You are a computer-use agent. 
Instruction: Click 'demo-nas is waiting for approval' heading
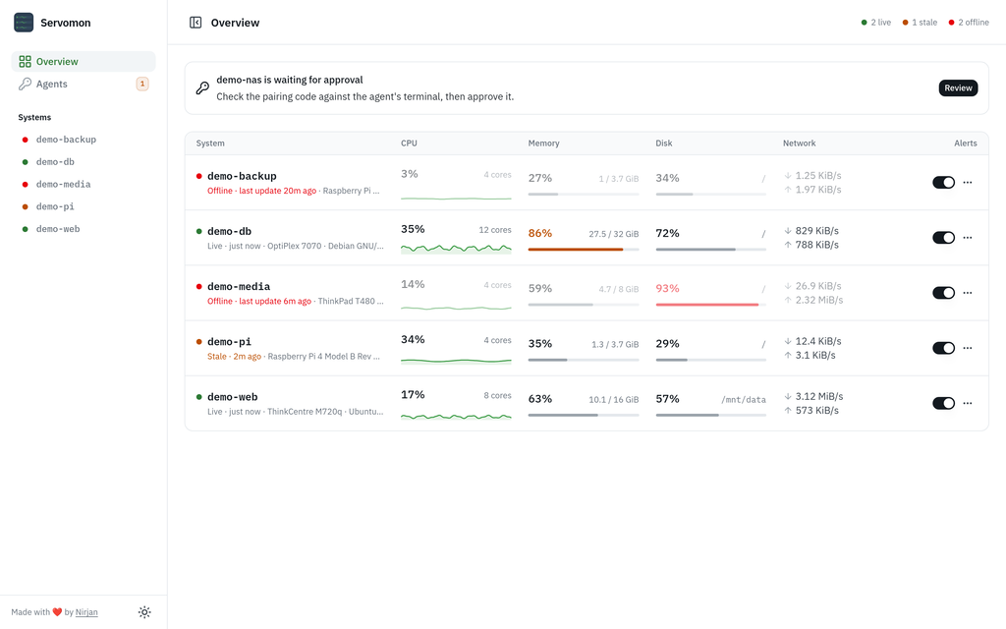click(290, 80)
